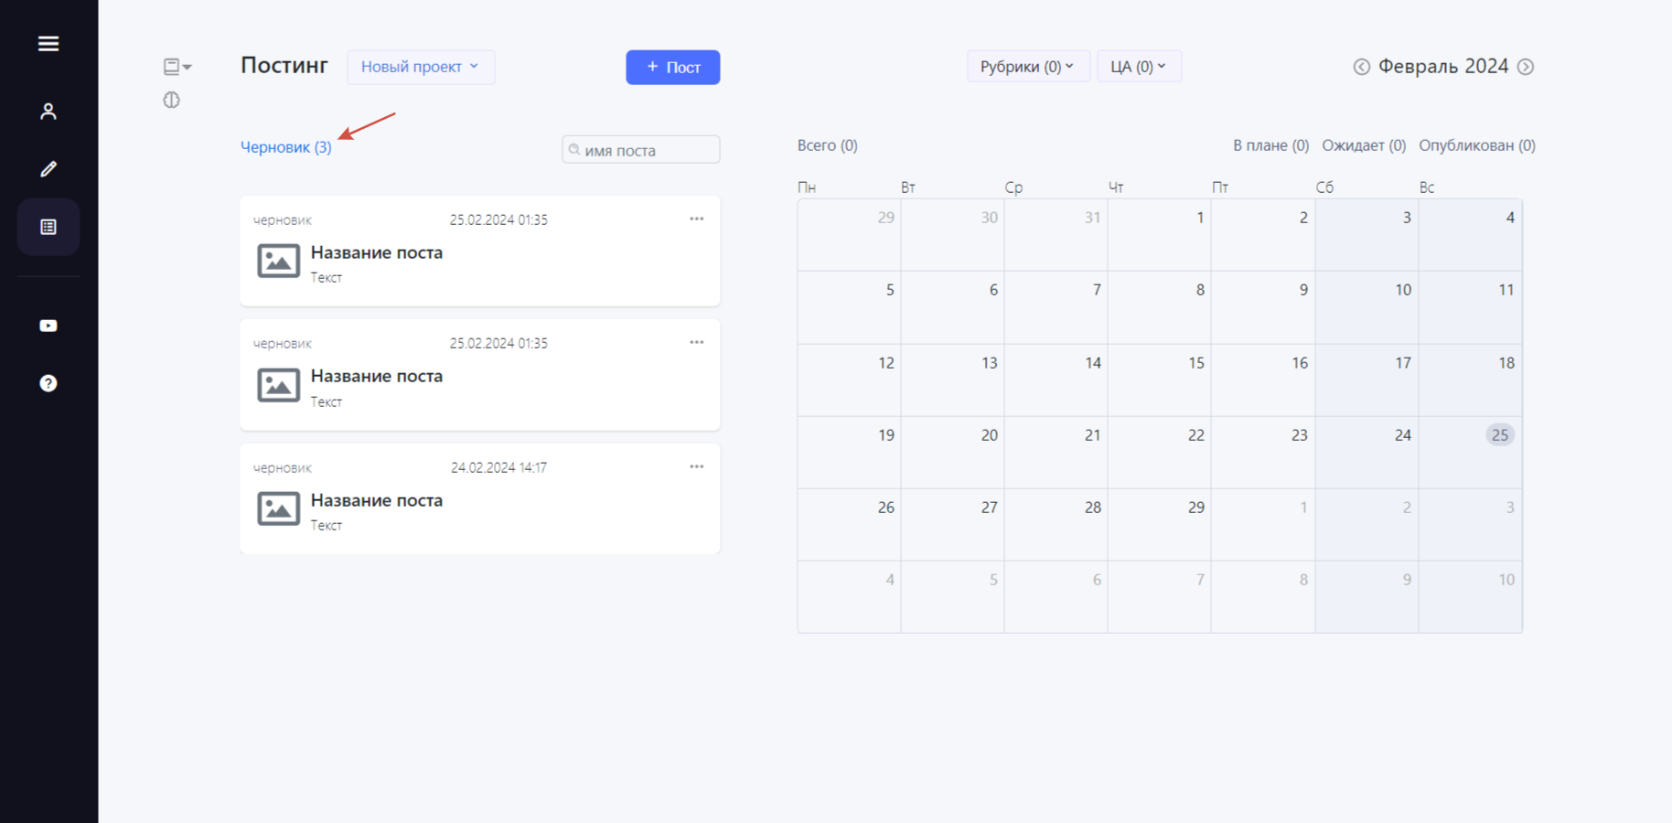Image resolution: width=1672 pixels, height=823 pixels.
Task: Click the split-circle icon below layout selector
Action: point(171,100)
